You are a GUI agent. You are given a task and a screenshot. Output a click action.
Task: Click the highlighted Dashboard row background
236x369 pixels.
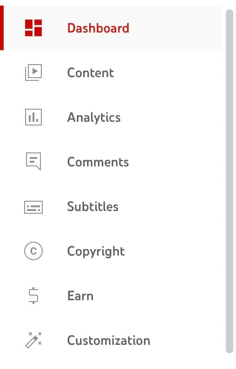(x=113, y=28)
